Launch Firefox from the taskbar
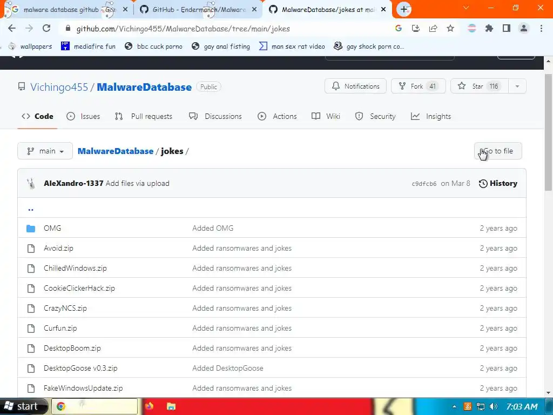 click(x=149, y=406)
